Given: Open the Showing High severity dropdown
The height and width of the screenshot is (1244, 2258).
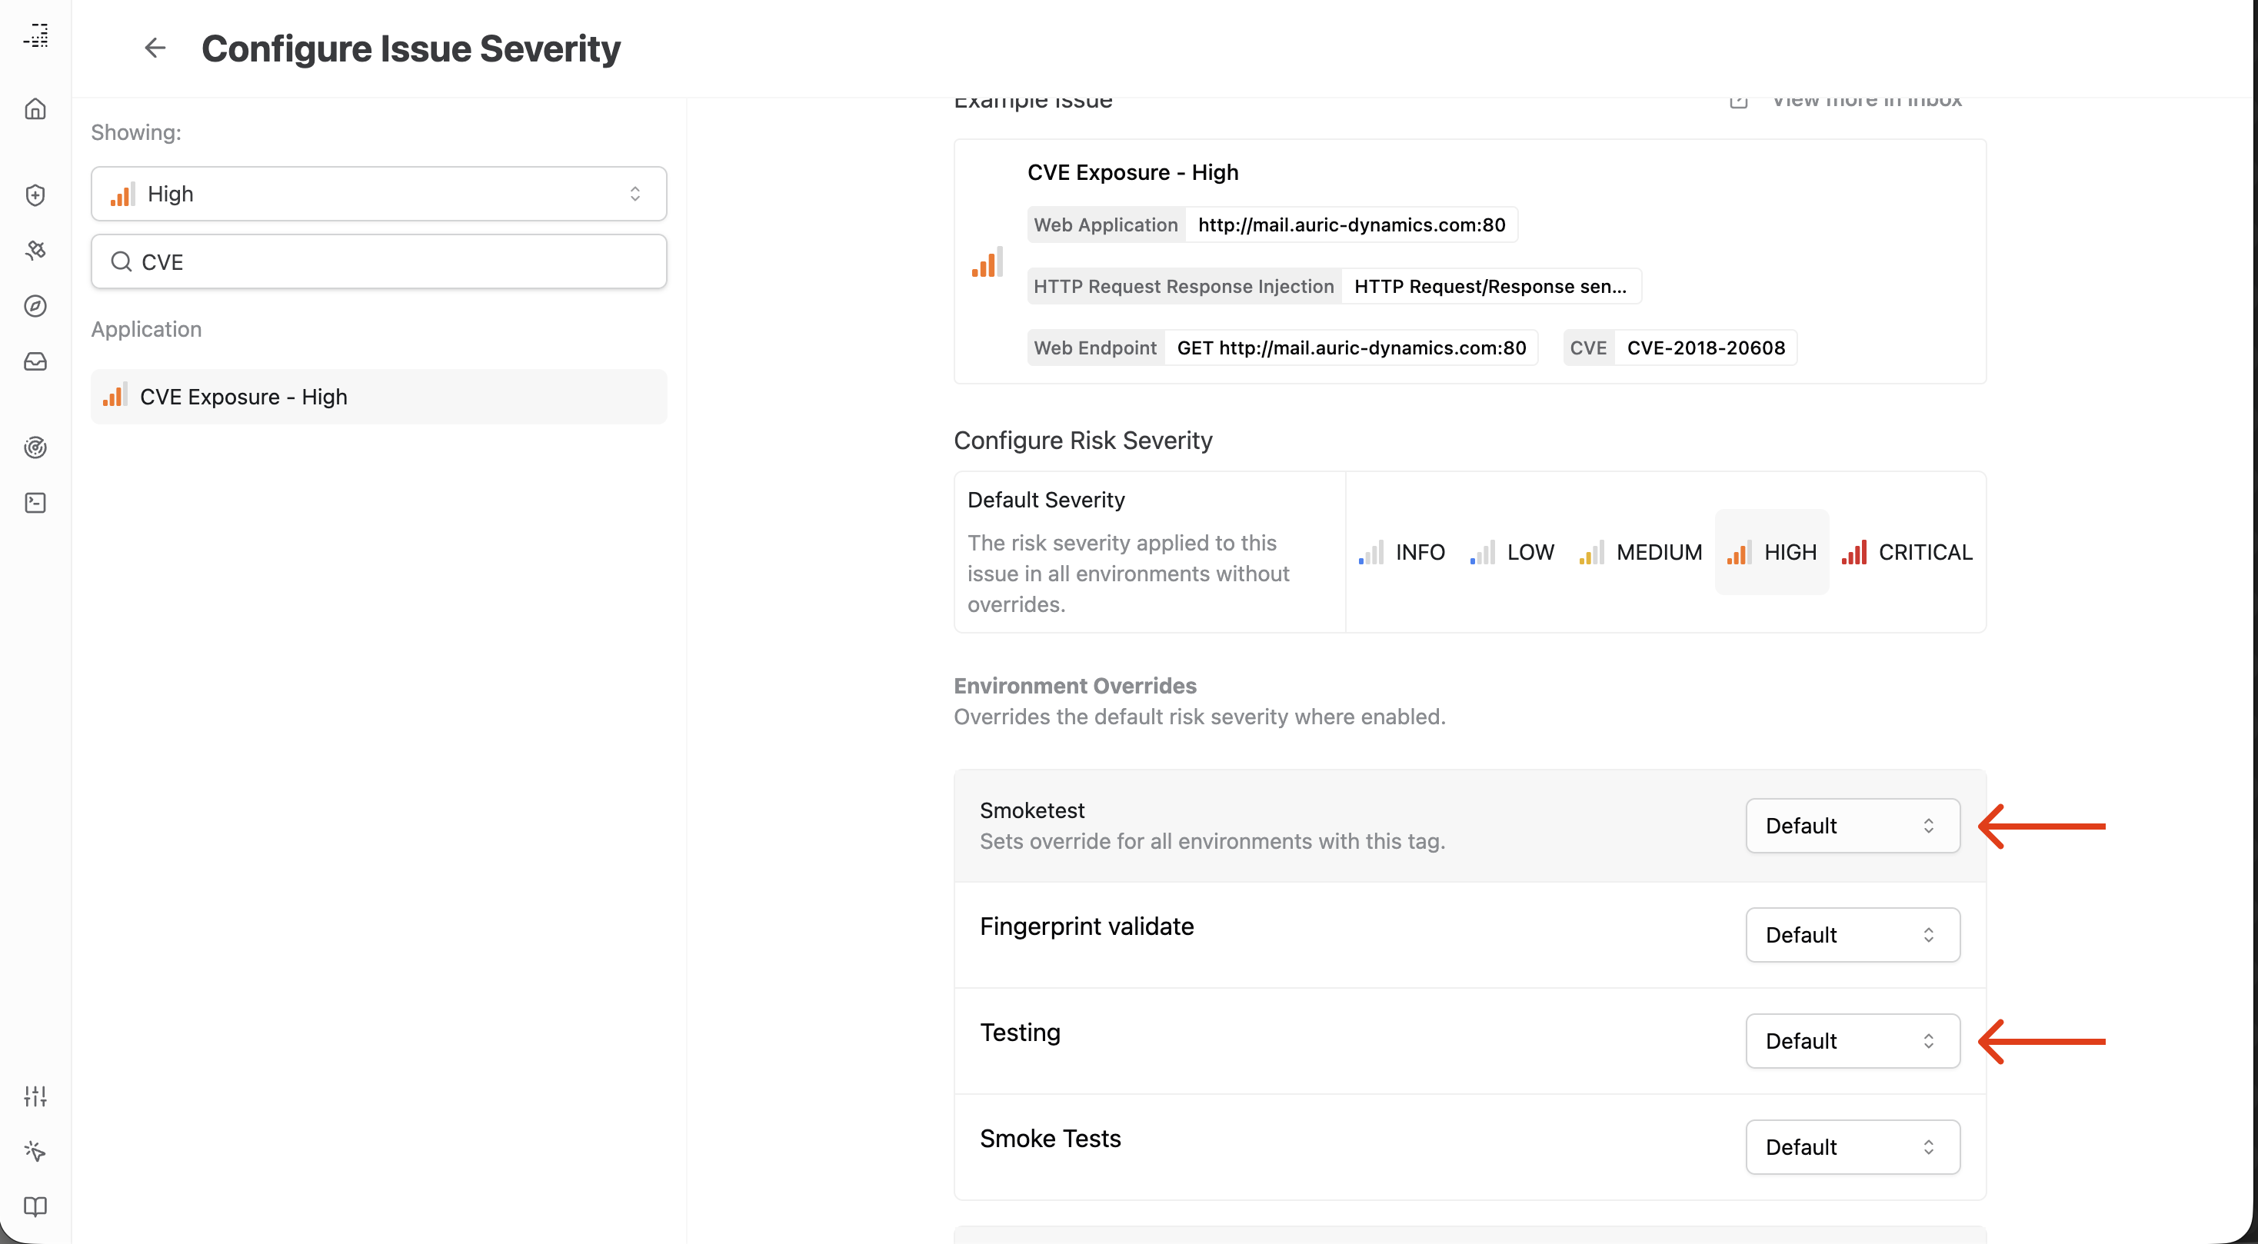Looking at the screenshot, I should coord(378,194).
